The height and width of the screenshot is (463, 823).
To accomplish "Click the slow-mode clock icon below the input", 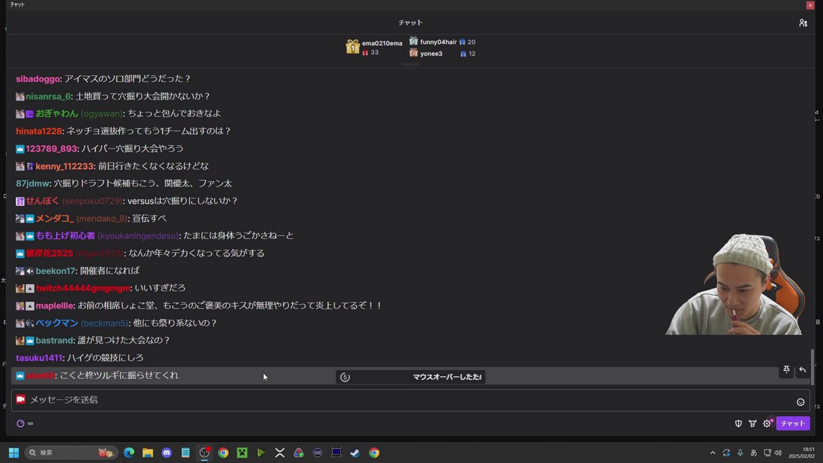I will (20, 423).
